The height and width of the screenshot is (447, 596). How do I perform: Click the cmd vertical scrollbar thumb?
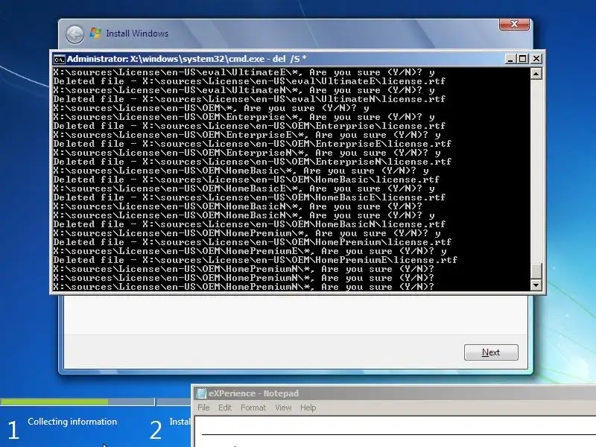pos(536,271)
